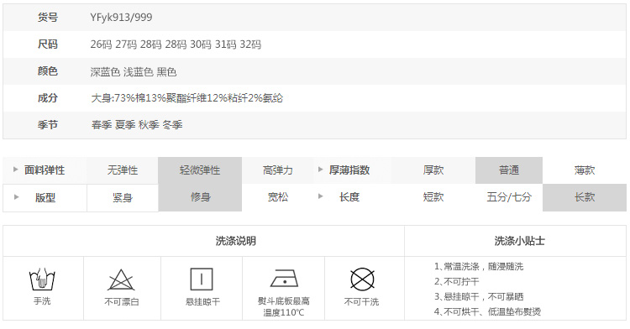Click the color values 深蓝色 浅蓝色 黑色
Viewport: 630px width, 329px height.
134,72
